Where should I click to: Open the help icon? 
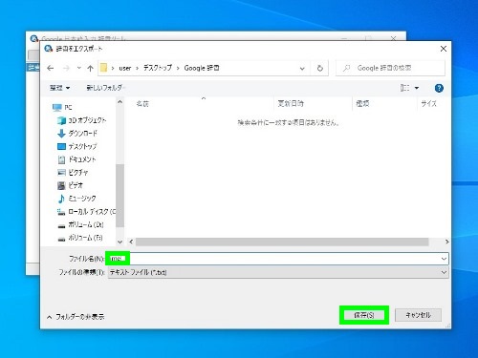[439, 88]
